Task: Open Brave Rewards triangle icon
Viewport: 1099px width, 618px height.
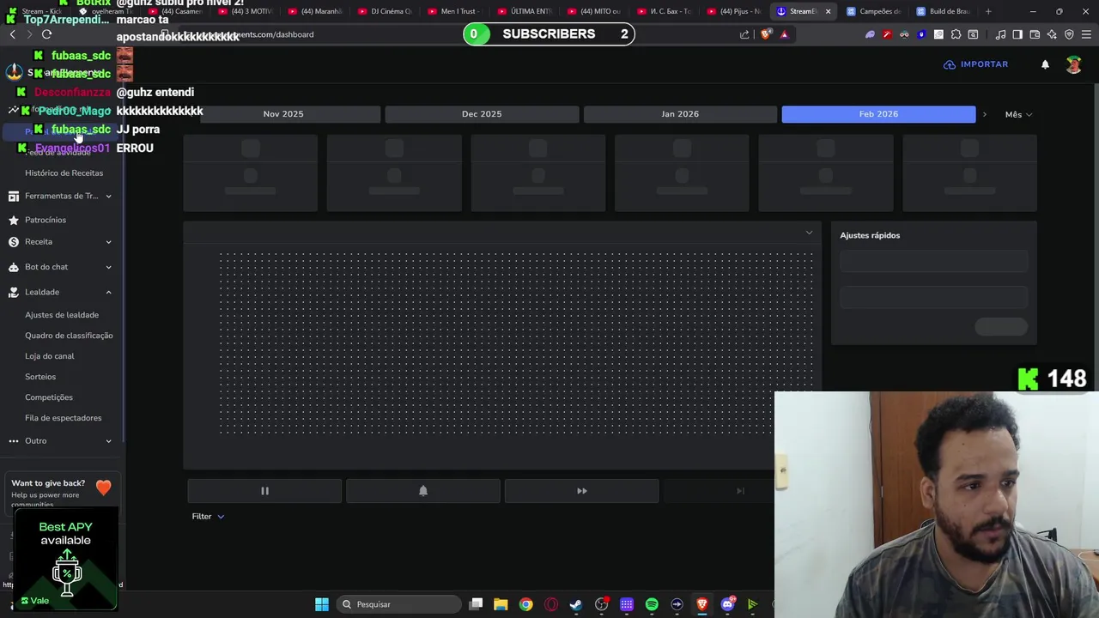Action: (x=784, y=34)
